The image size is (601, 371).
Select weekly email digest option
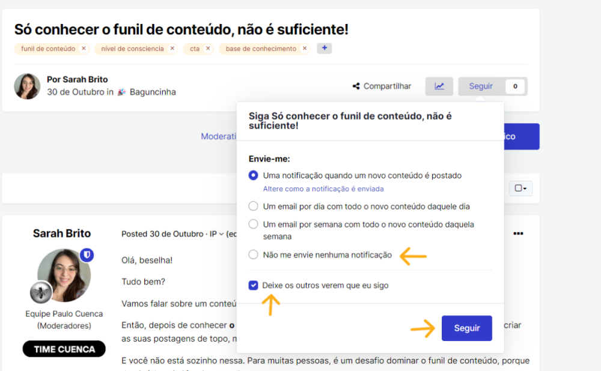254,224
